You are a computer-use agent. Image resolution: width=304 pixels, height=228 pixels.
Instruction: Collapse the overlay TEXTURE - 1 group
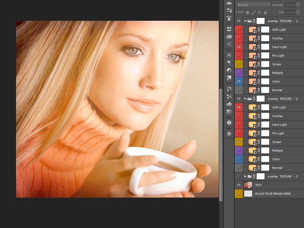245,21
